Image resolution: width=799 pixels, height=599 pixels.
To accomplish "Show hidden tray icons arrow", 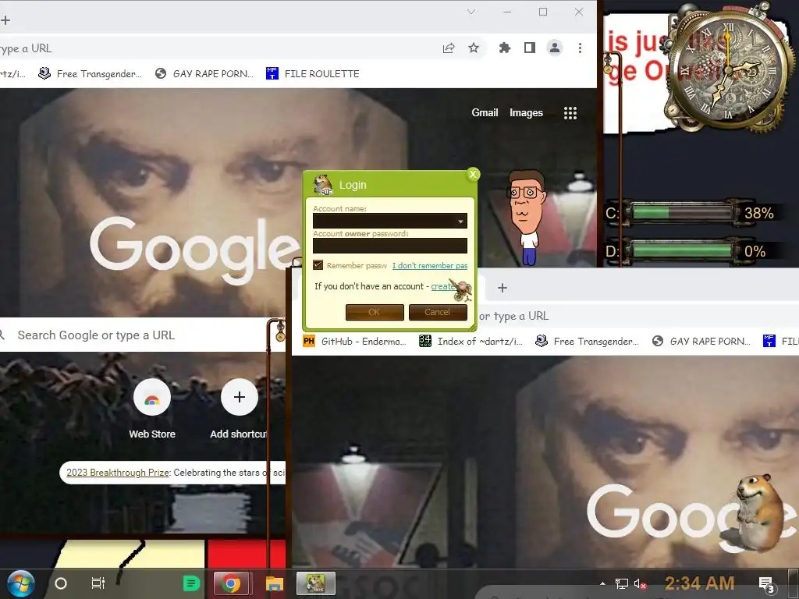I will [603, 583].
